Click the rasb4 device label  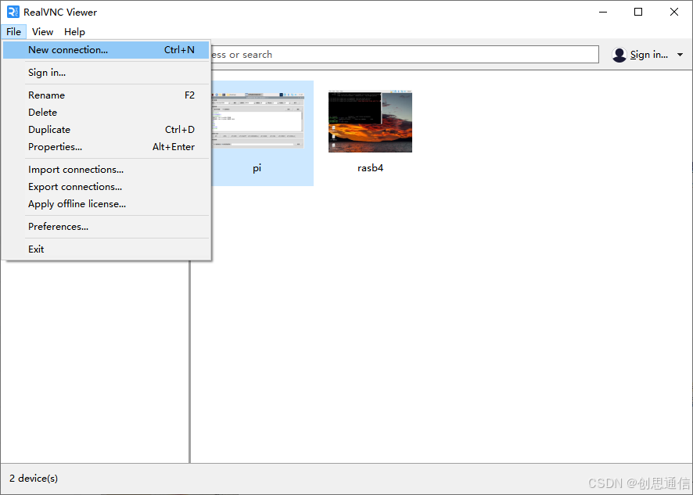[x=370, y=168]
